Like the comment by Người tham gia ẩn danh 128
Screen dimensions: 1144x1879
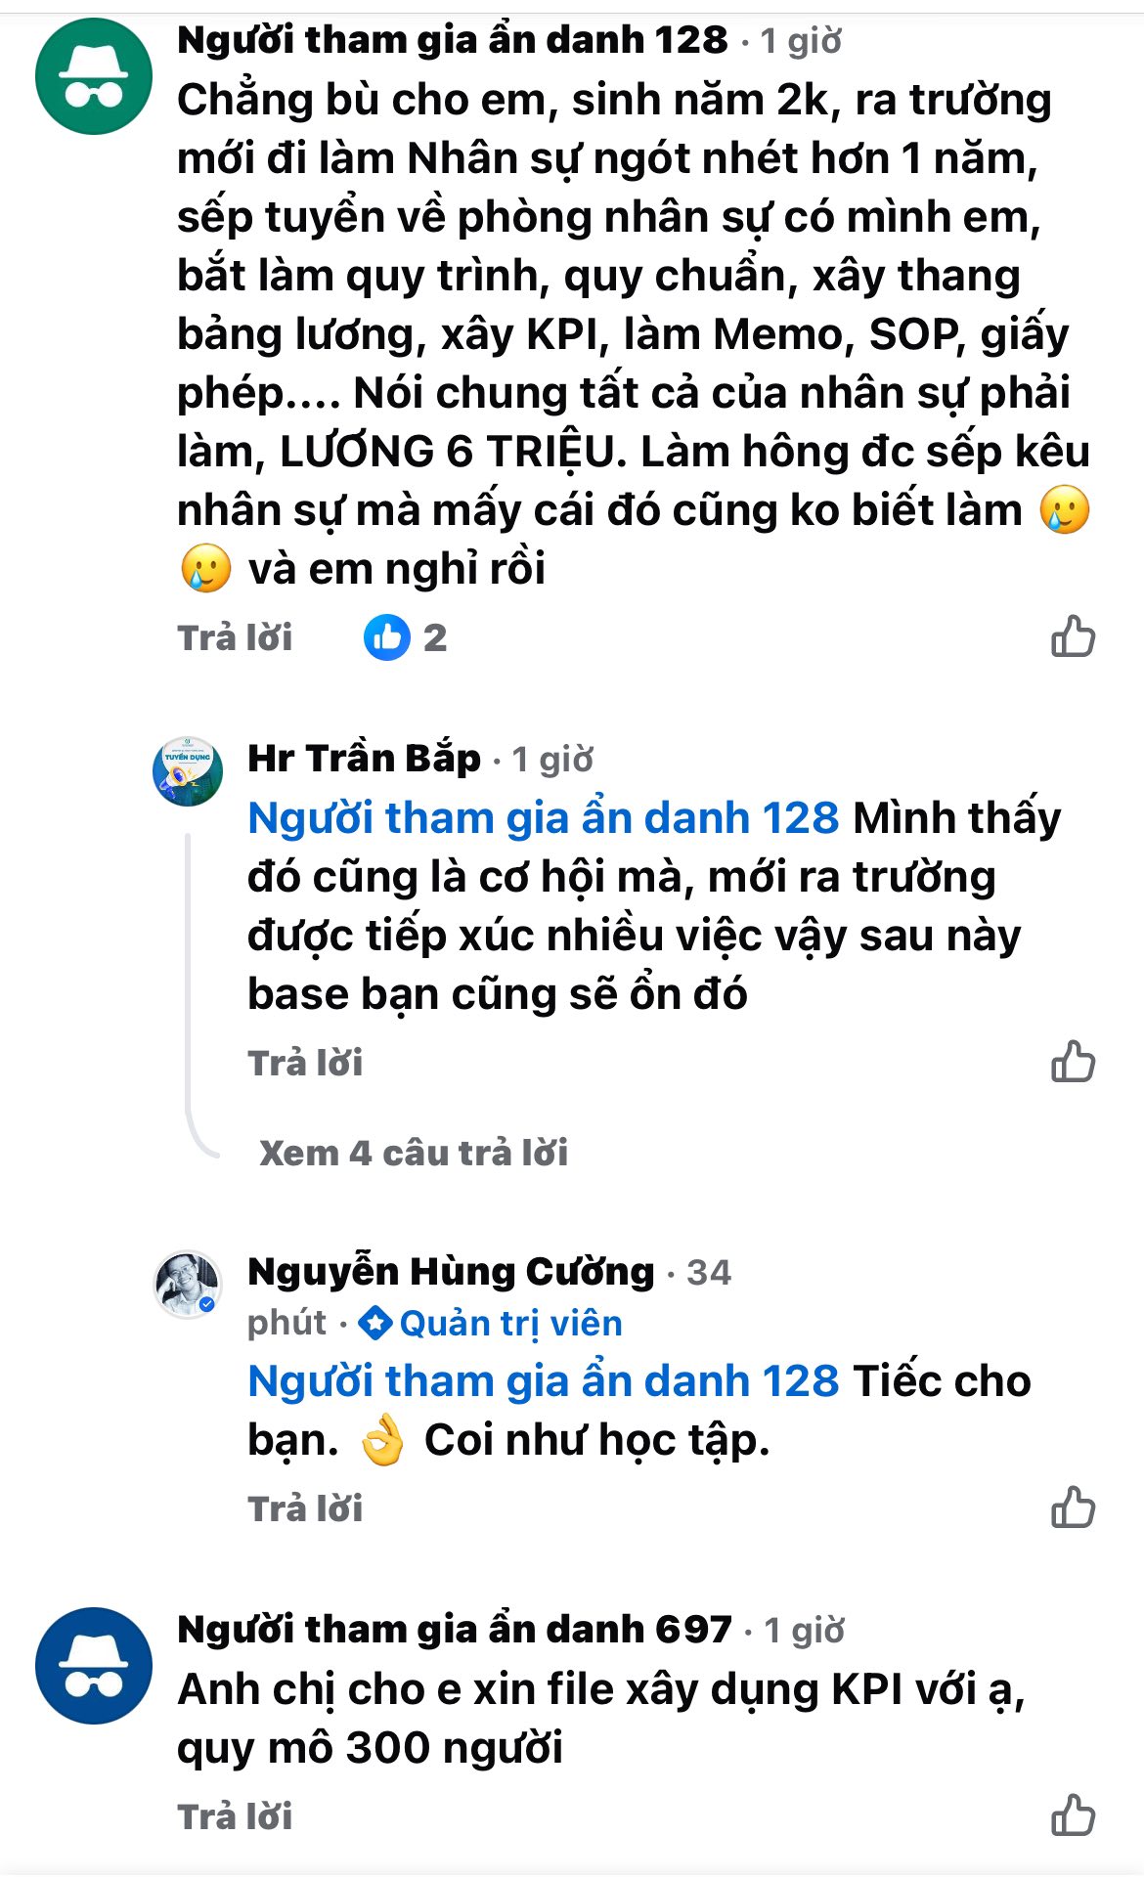click(1073, 637)
